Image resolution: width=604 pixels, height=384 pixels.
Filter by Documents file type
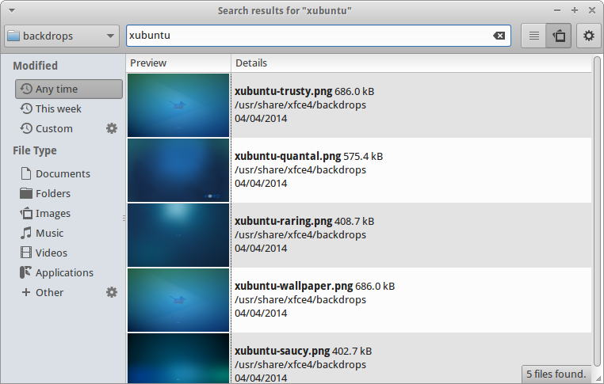click(62, 174)
